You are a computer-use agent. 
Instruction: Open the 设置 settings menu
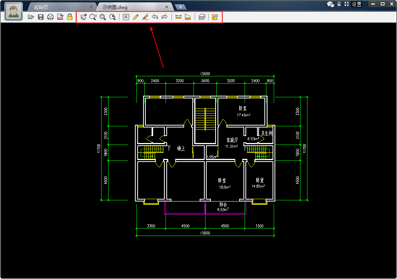pyautogui.click(x=357, y=4)
